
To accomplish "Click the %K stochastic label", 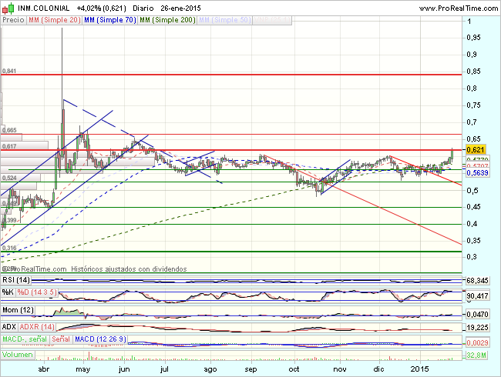I will (x=8, y=292).
